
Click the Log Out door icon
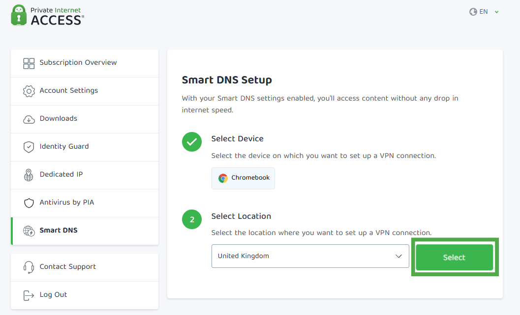[x=29, y=295]
